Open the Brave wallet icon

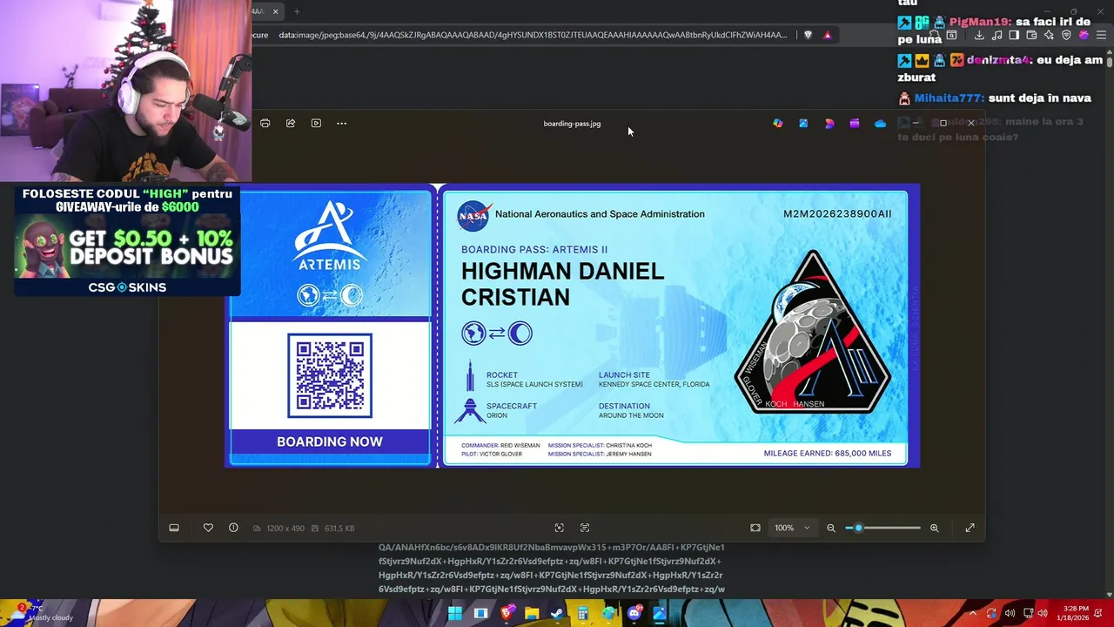pos(1031,35)
